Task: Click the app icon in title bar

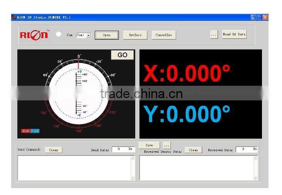Action: click(14, 17)
